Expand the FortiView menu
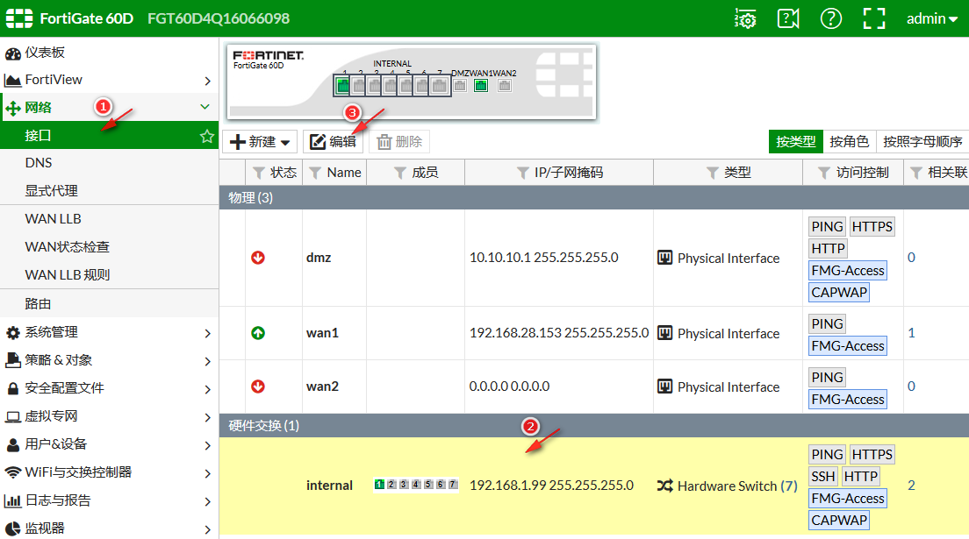Viewport: 969px width, 539px height. pyautogui.click(x=110, y=80)
